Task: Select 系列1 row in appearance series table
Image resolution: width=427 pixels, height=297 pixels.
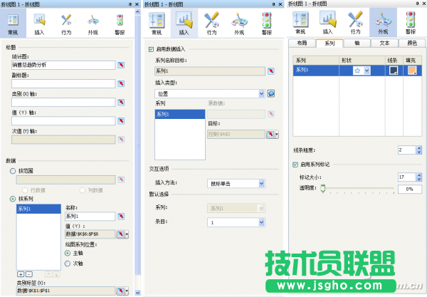Action: click(x=357, y=71)
